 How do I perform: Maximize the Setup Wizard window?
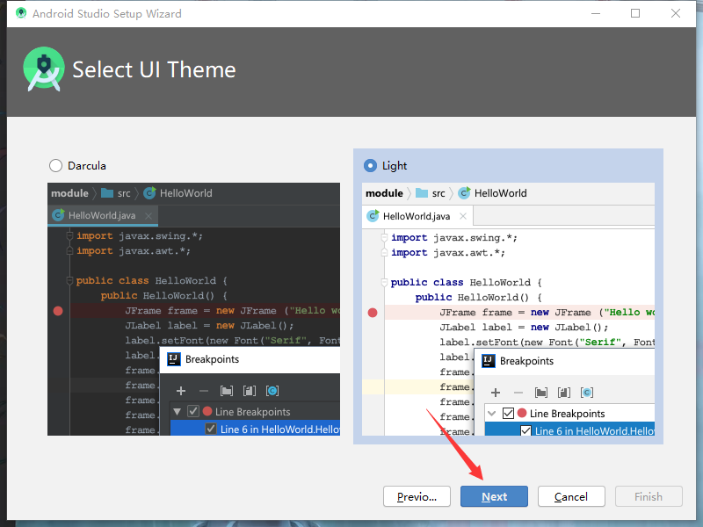click(x=635, y=13)
